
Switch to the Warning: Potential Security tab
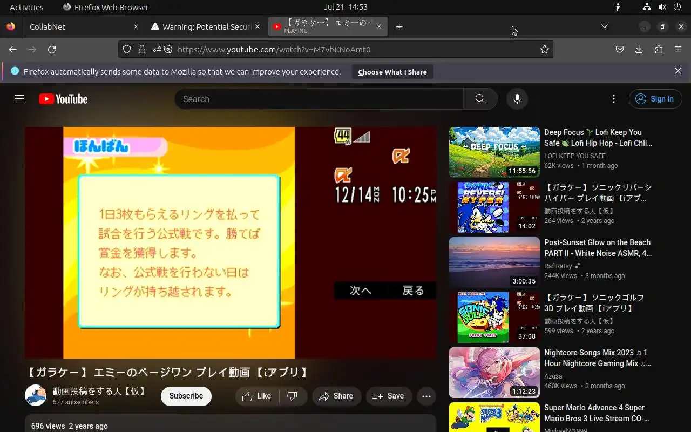point(206,26)
